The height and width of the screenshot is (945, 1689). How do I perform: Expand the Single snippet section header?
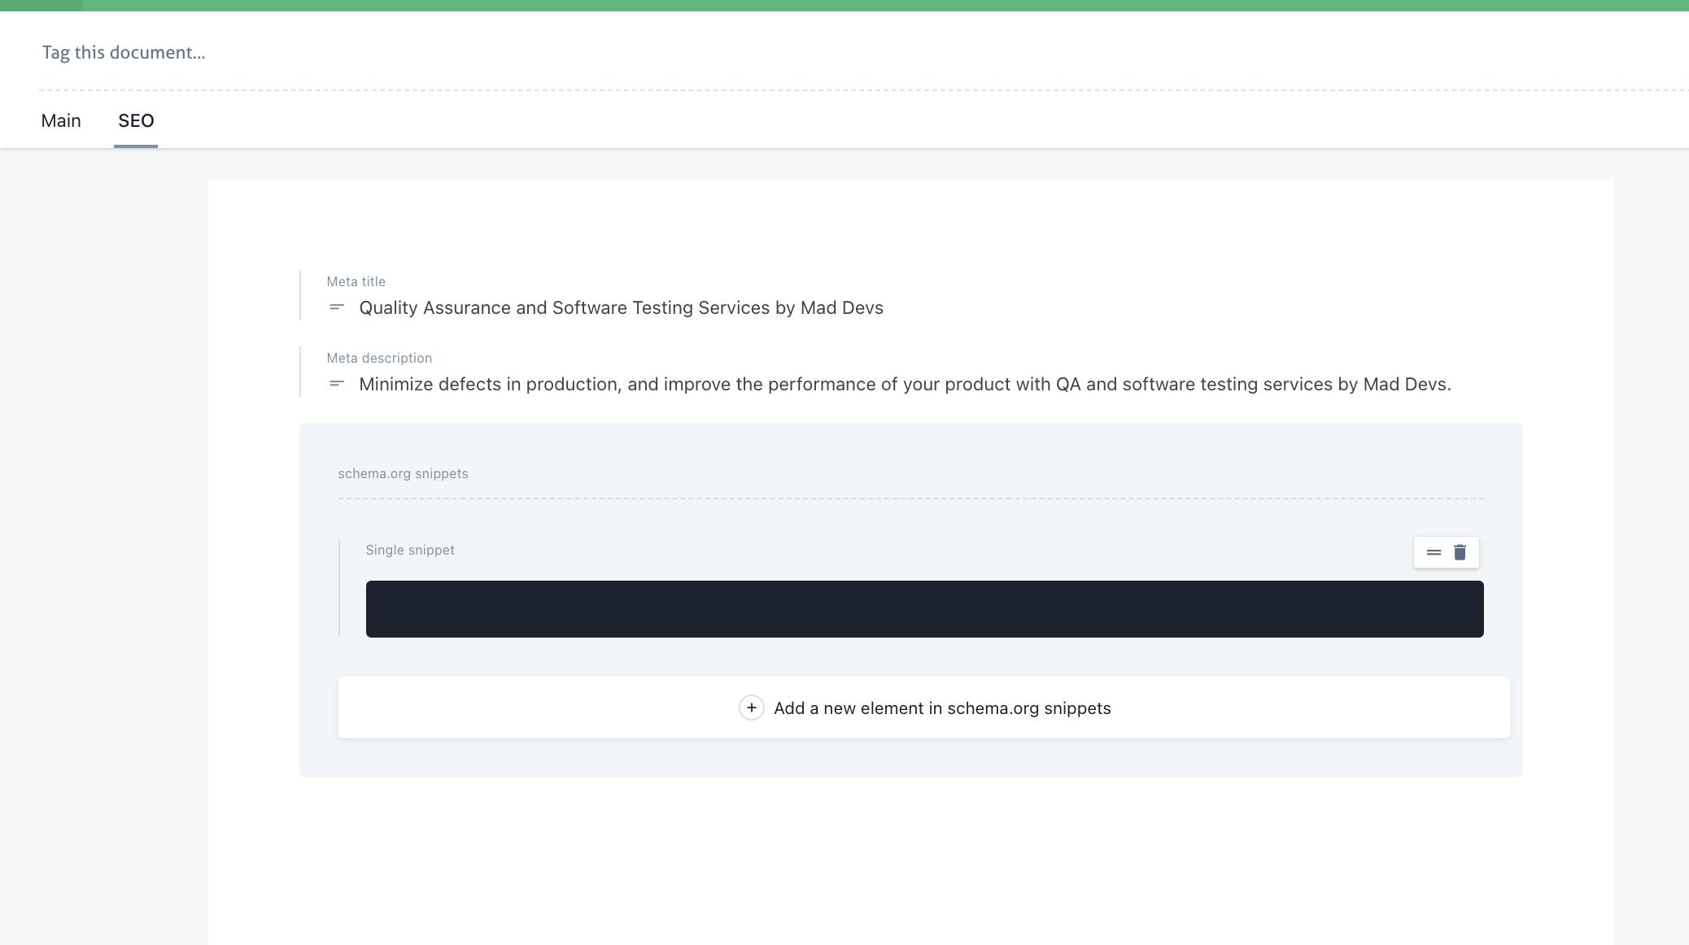click(x=409, y=550)
